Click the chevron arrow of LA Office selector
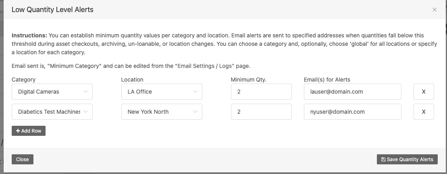This screenshot has height=174, width=447. click(x=195, y=92)
